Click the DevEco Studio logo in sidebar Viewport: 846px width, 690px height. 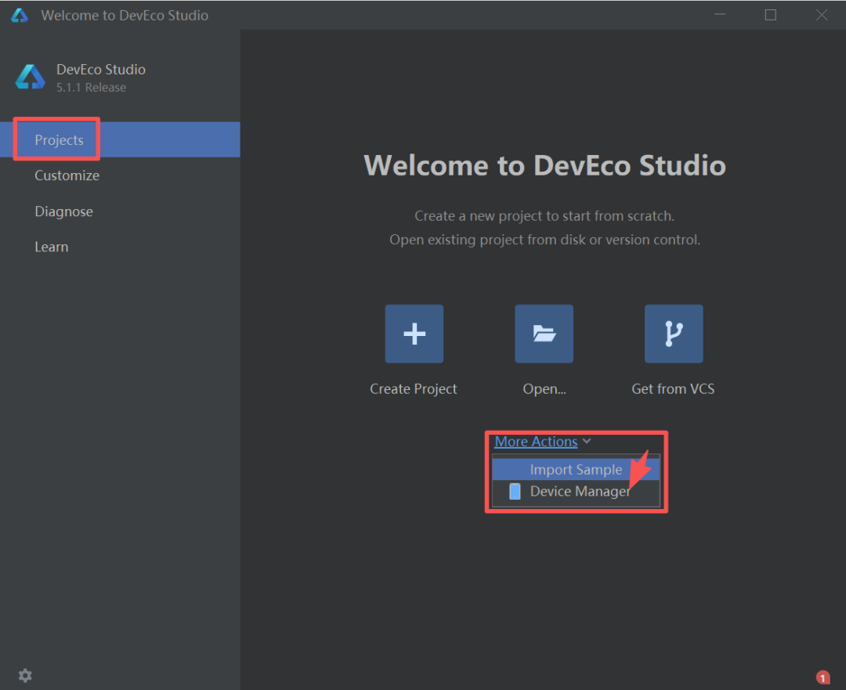(31, 78)
